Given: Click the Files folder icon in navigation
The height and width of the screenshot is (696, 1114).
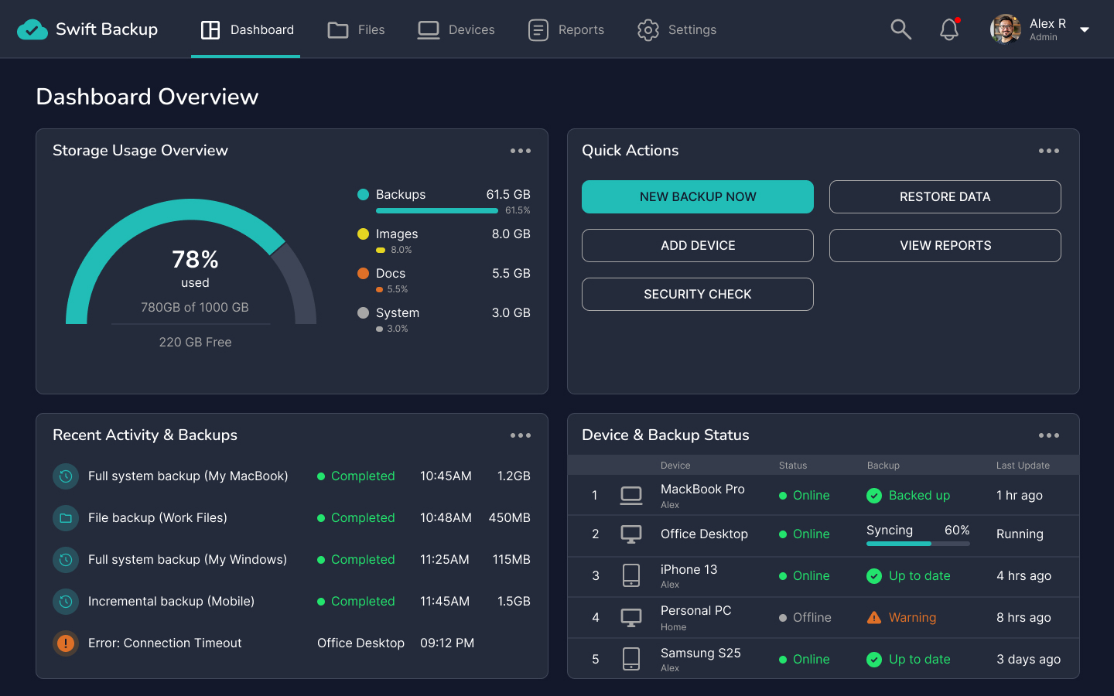Looking at the screenshot, I should click(338, 30).
